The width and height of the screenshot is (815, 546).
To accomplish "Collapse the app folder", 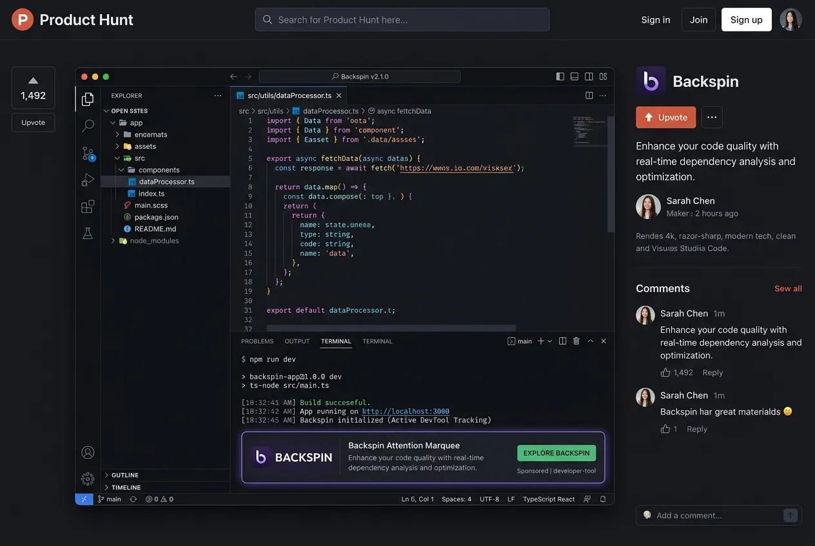I will tap(113, 122).
